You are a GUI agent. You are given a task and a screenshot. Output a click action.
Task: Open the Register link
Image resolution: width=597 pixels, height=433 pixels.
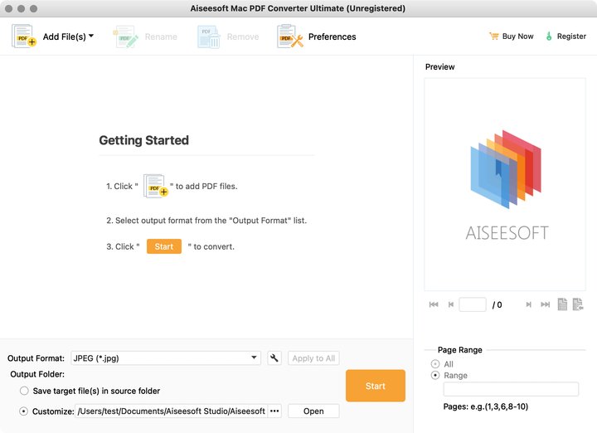point(571,36)
